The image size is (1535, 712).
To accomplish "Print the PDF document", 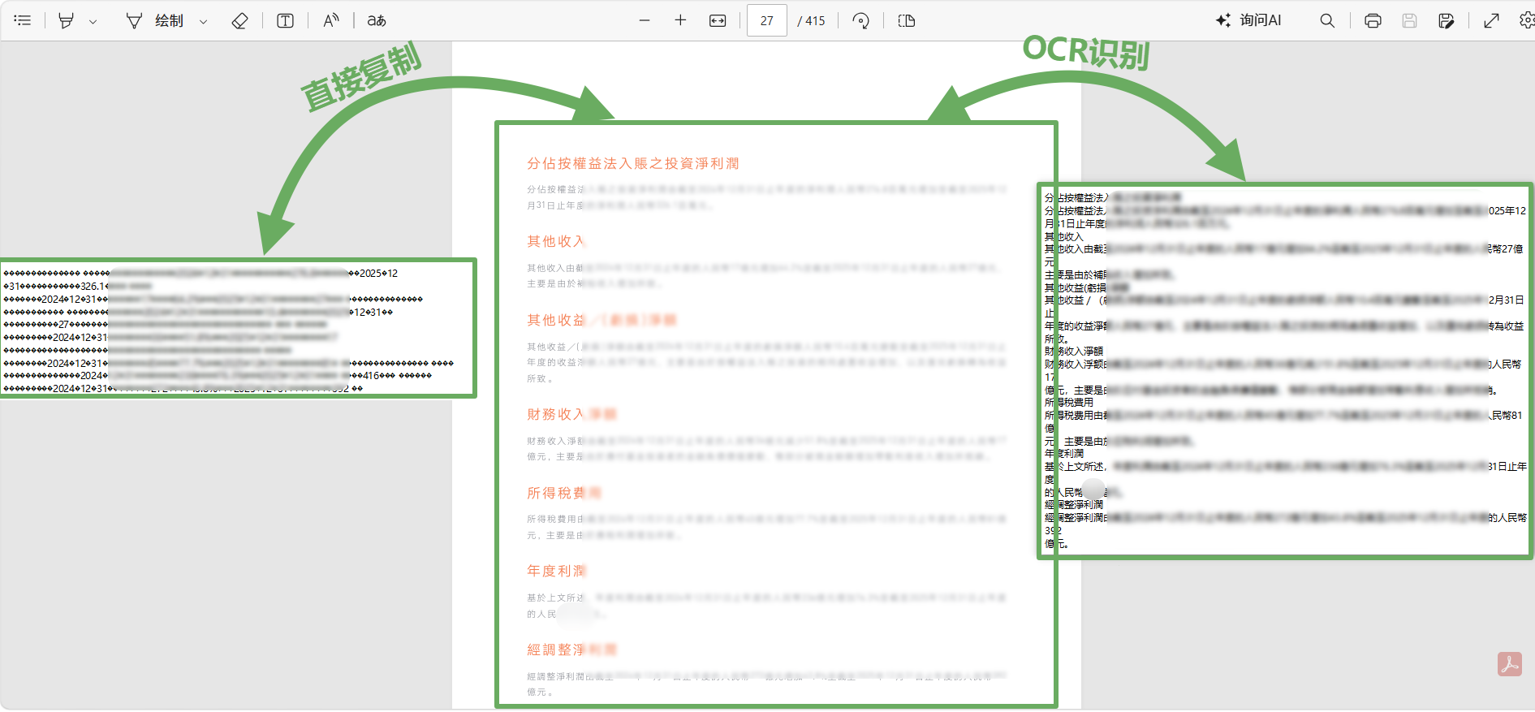I will pyautogui.click(x=1373, y=20).
